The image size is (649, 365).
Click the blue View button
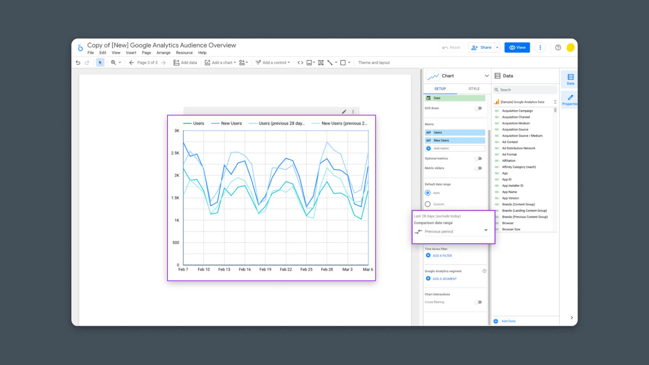(517, 47)
